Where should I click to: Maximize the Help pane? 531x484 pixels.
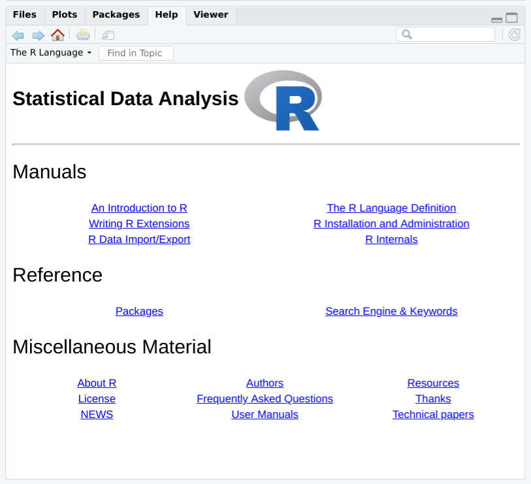click(x=511, y=18)
